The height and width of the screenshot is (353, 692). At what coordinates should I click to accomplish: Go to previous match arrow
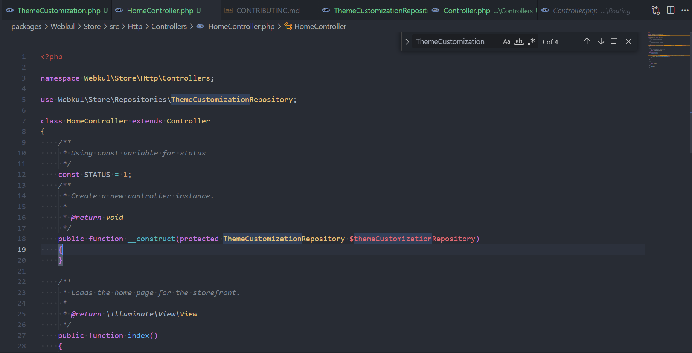click(x=587, y=41)
